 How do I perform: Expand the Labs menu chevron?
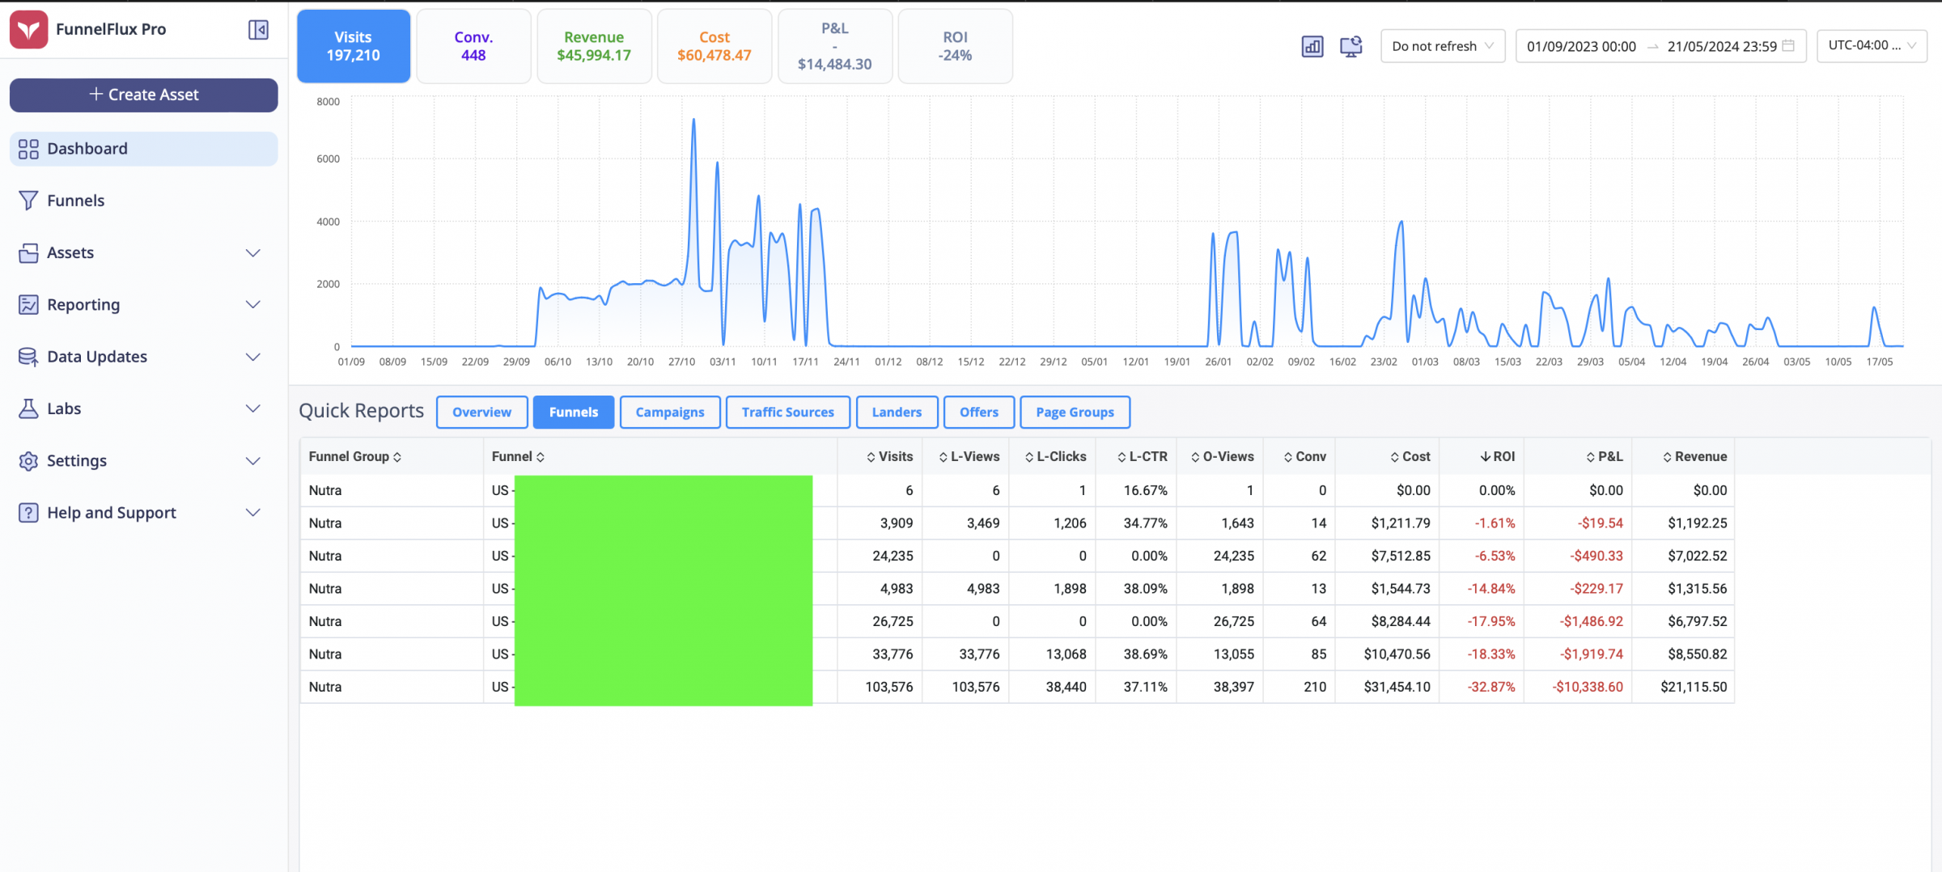(252, 408)
